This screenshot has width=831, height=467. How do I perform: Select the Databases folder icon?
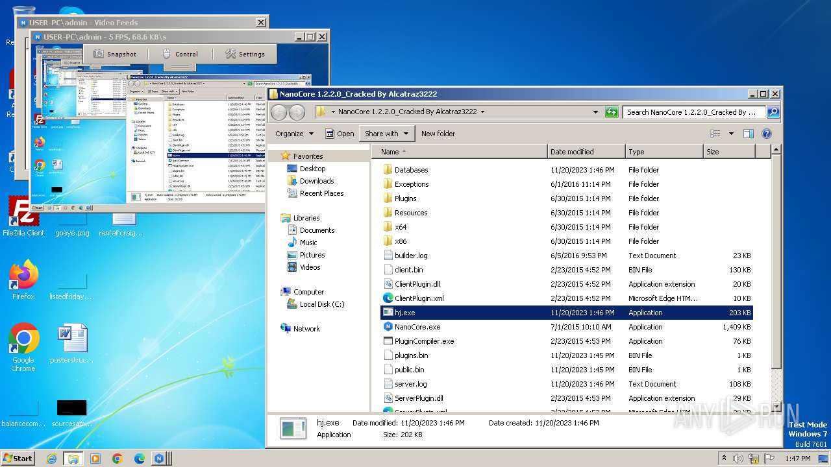(x=388, y=170)
